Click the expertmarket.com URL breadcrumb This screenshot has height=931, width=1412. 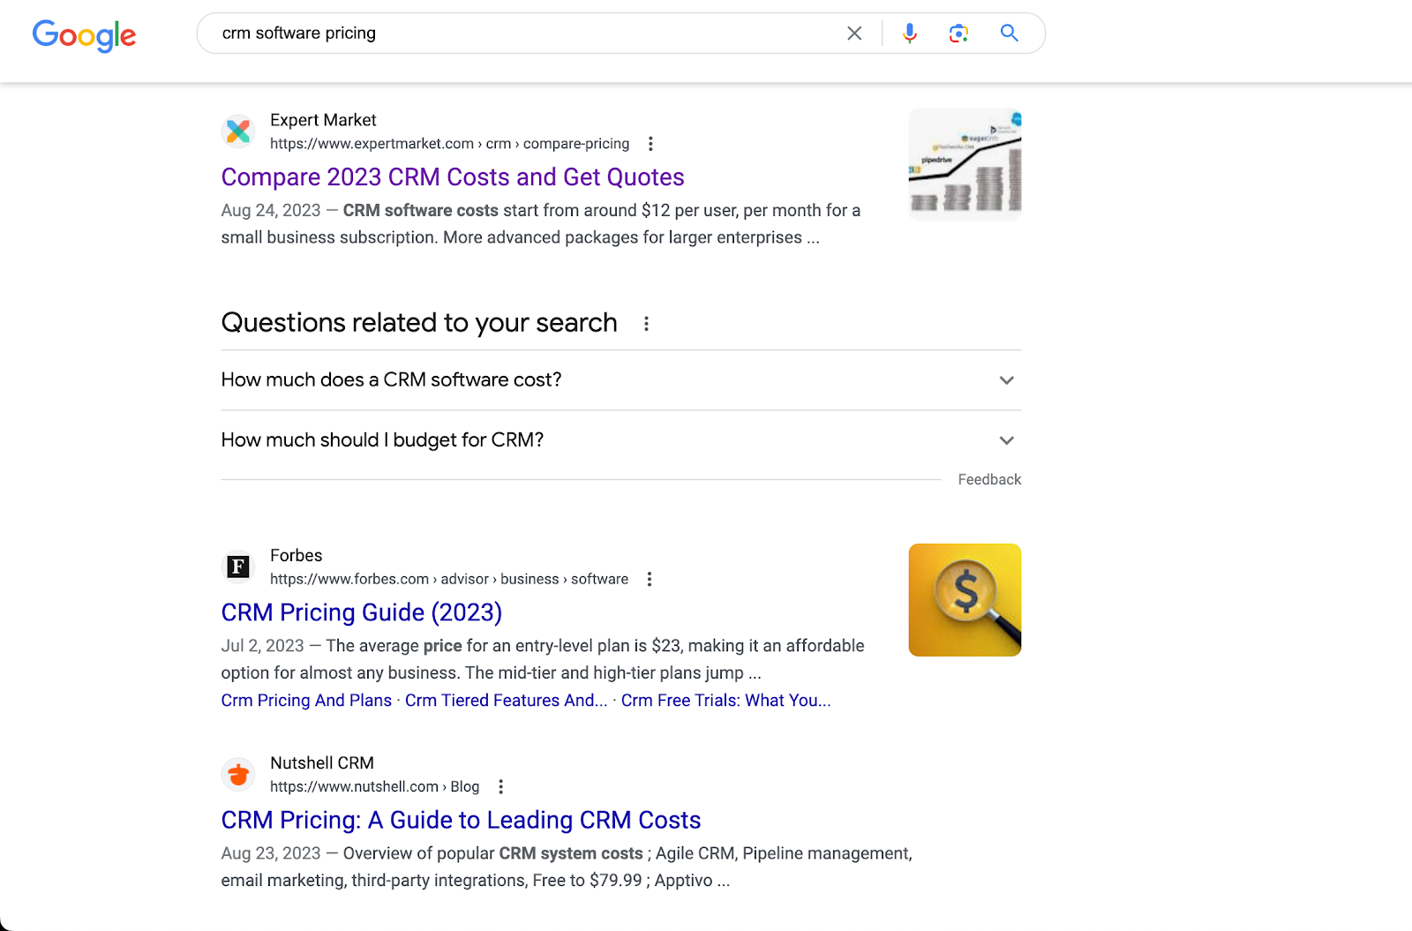point(450,144)
